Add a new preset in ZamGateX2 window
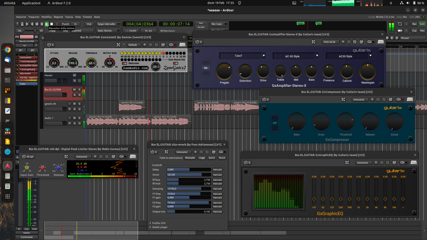427x240 pixels. (144, 45)
